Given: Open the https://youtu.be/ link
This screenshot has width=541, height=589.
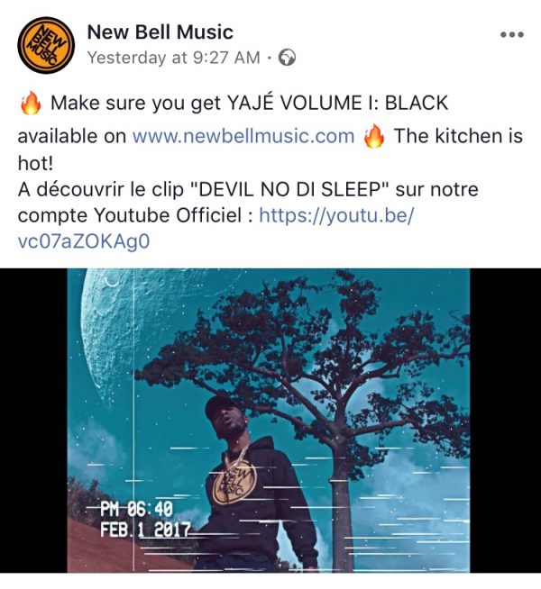Looking at the screenshot, I should pyautogui.click(x=336, y=215).
